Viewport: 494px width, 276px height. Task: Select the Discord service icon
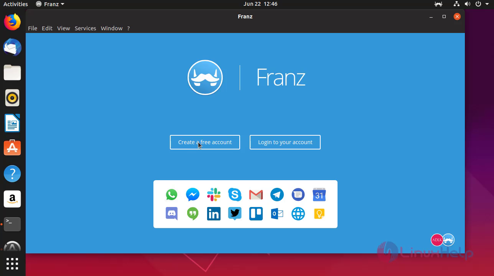pyautogui.click(x=171, y=214)
